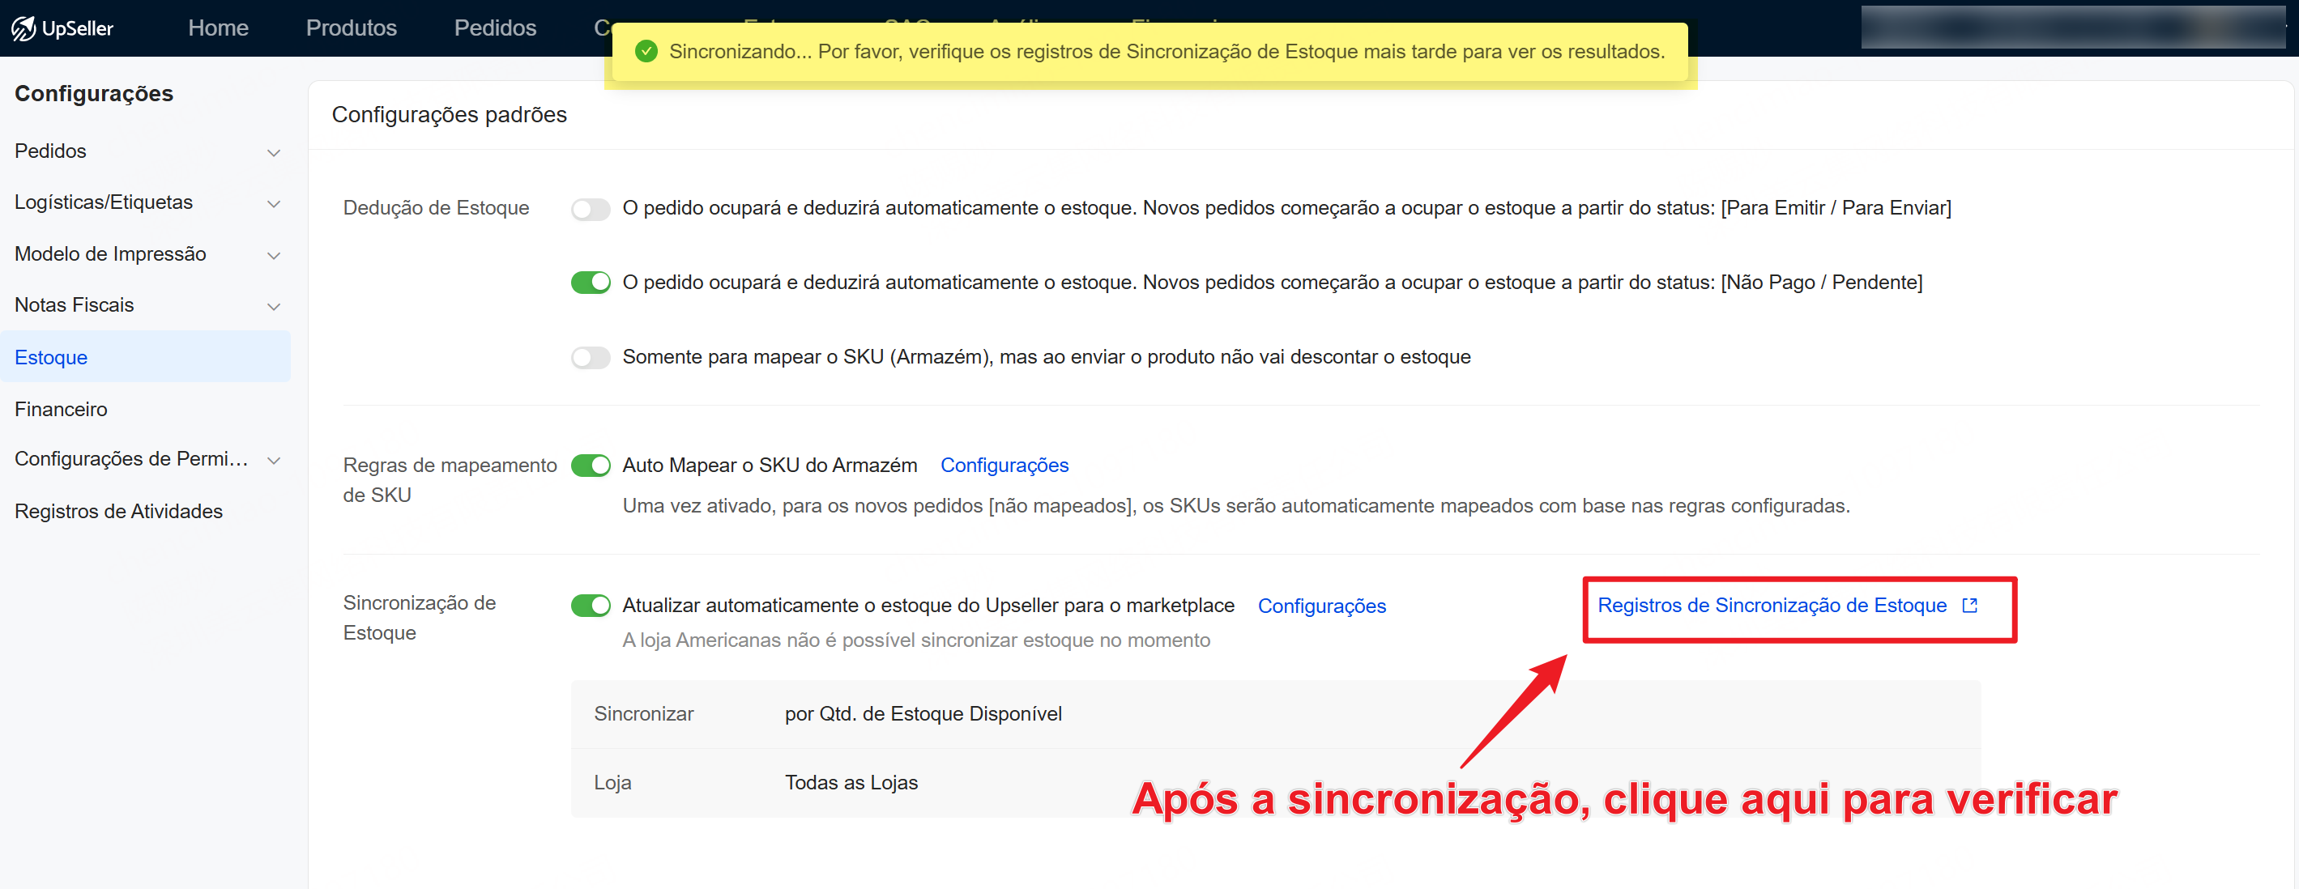Open Configurações link for stock synchronization

pyautogui.click(x=1321, y=606)
